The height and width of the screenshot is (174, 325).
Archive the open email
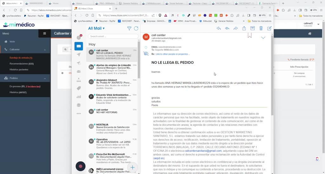pos(252,28)
